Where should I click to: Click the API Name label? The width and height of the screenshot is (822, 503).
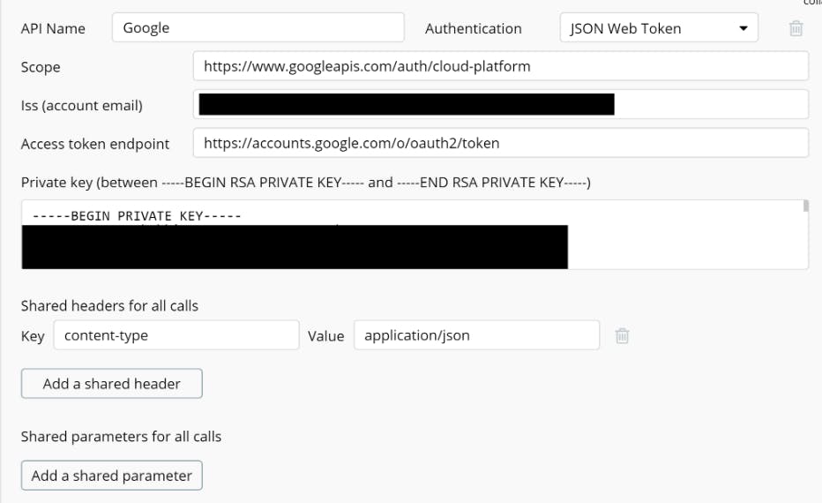tap(53, 29)
